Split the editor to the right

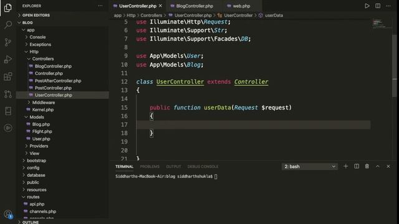(378, 6)
